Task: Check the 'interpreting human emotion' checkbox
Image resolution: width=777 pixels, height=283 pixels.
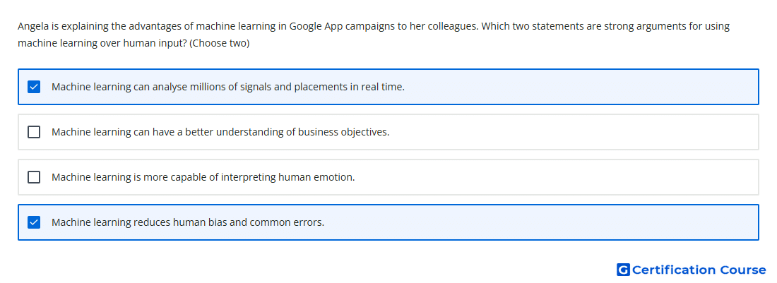Action: click(x=34, y=177)
